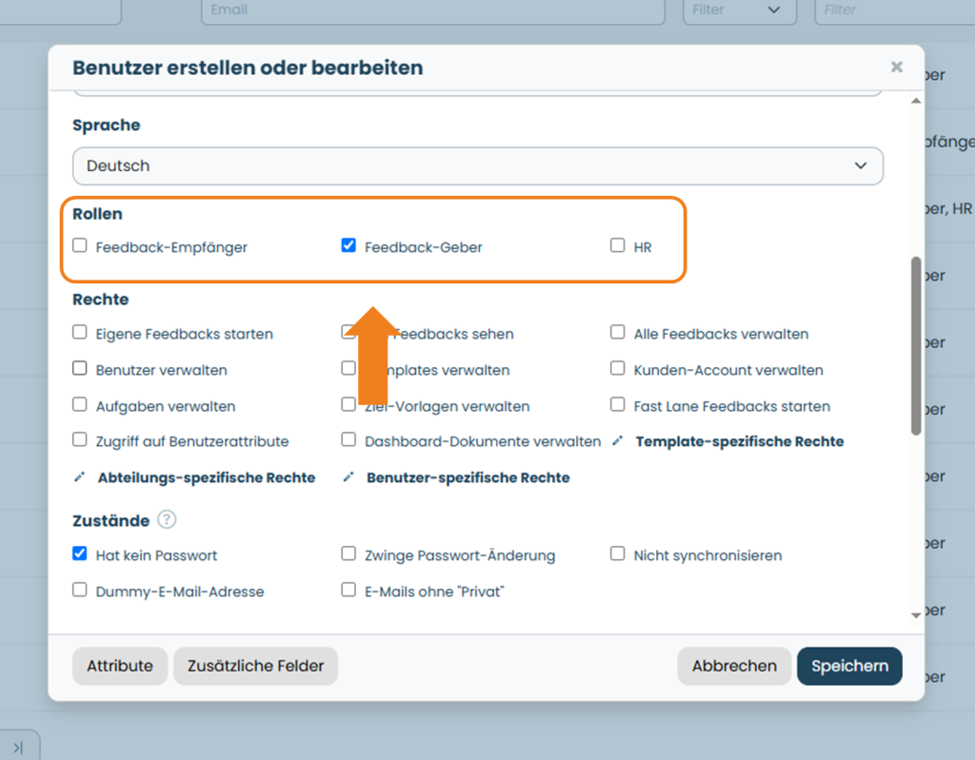
Task: Expand the Filter dropdown in the table header
Action: 739,10
